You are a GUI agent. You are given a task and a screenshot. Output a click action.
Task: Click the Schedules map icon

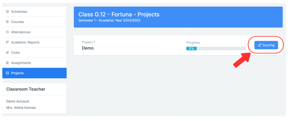pos(7,12)
